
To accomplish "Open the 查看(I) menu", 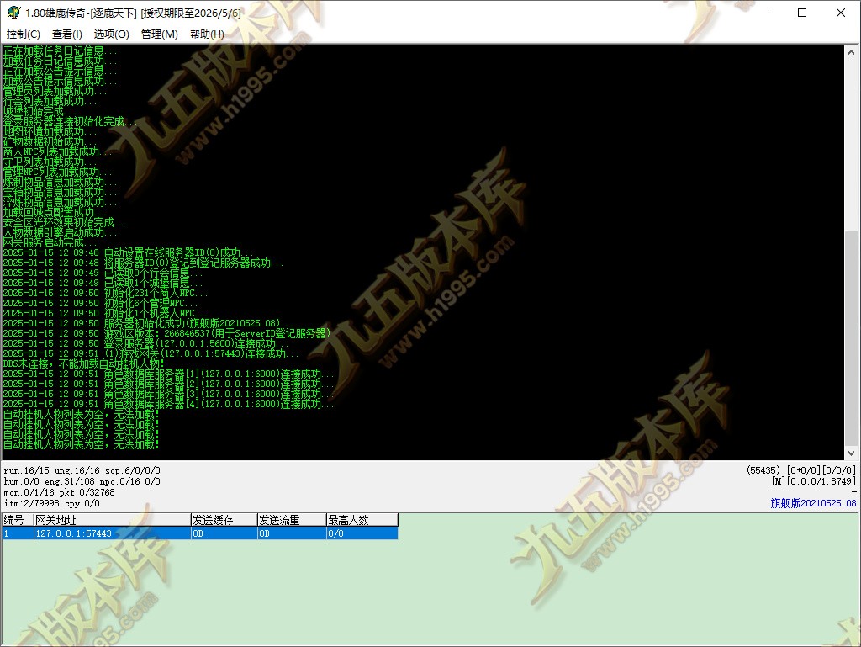I will tap(67, 34).
